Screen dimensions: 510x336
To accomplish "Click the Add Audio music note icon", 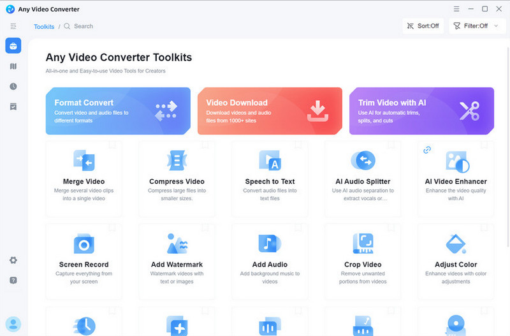I will coord(270,244).
